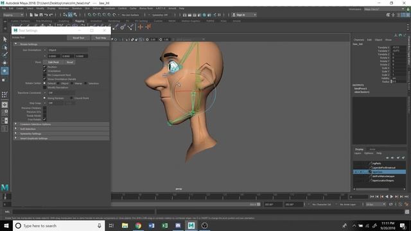Viewport: 411px width, 231px height.
Task: Select Object Rotate Center radio button
Action: click(58, 83)
